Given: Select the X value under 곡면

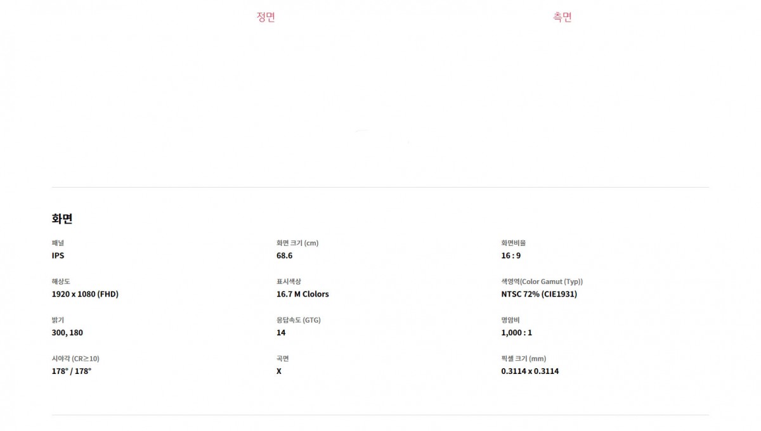Looking at the screenshot, I should point(279,371).
